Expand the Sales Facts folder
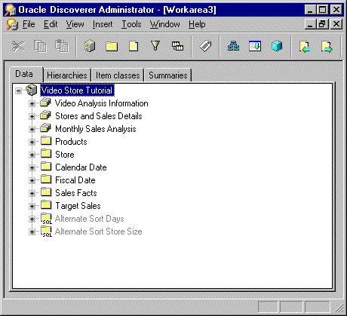Screen dimensions: 347x316 coord(32,193)
